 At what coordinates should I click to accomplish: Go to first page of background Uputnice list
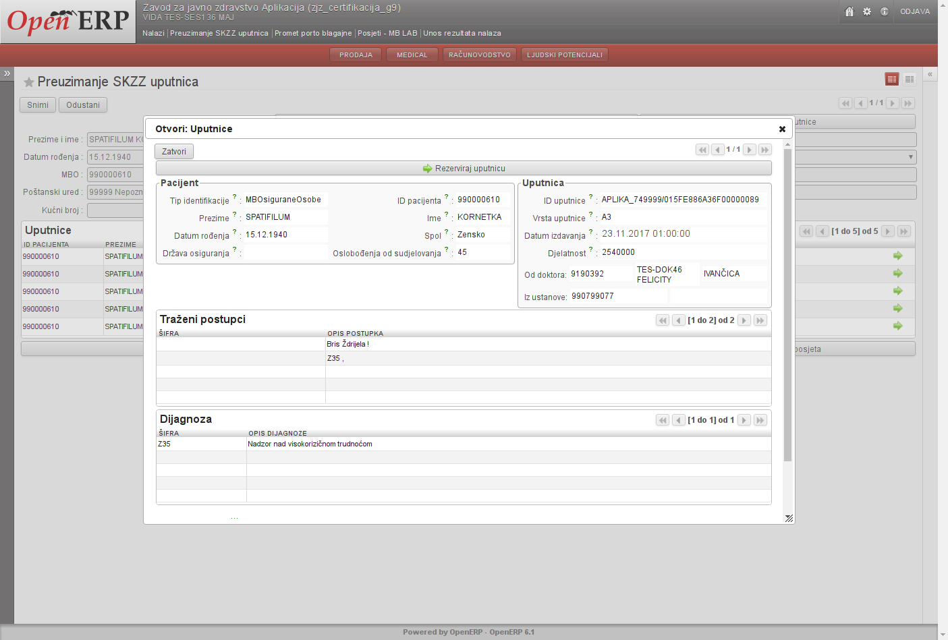click(x=806, y=231)
